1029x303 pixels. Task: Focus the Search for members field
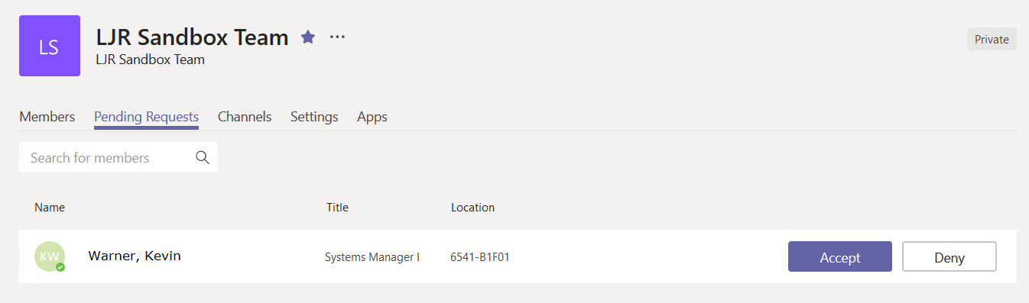pyautogui.click(x=118, y=157)
